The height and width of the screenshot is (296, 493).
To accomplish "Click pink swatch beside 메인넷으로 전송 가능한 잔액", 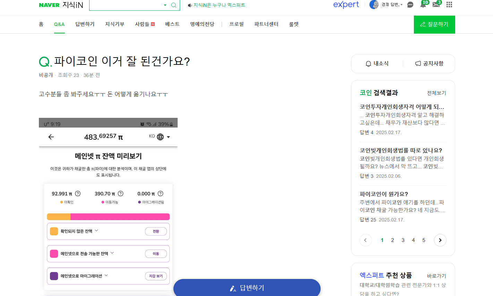I will click(54, 254).
